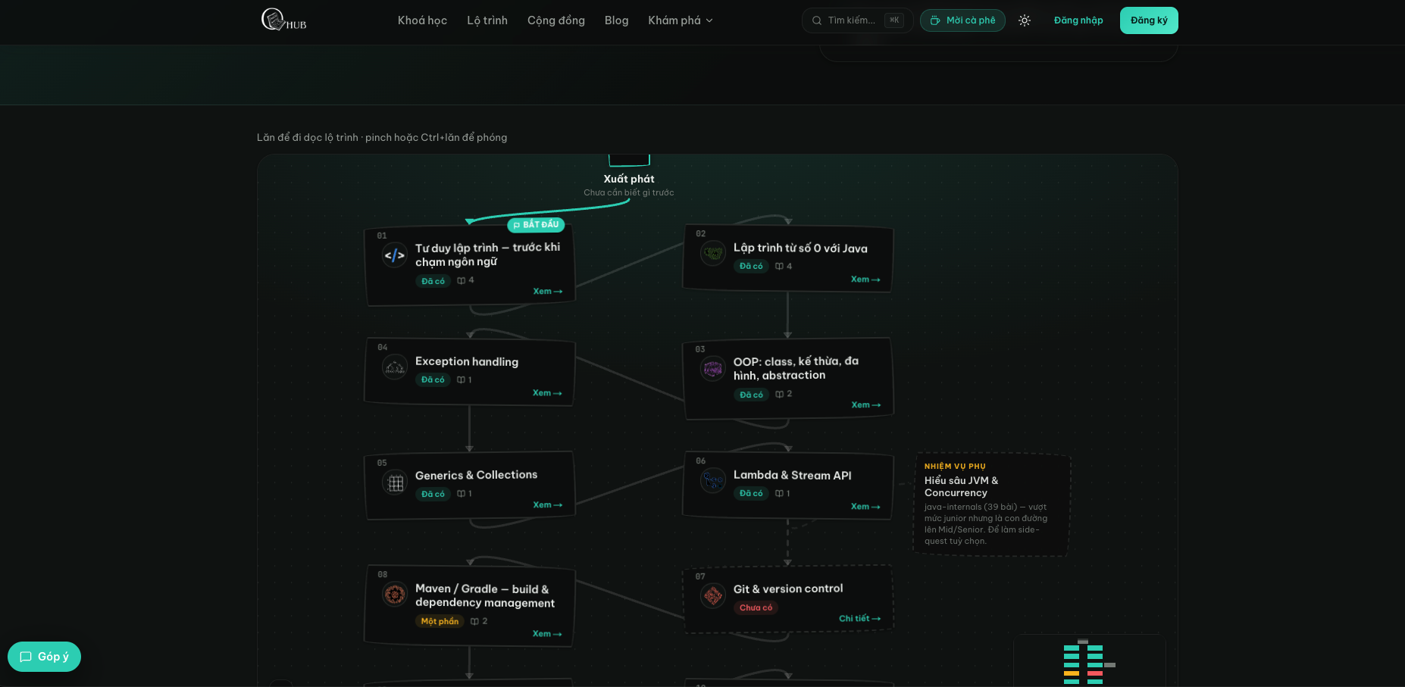The image size is (1405, 687).
Task: Click Xem on Maven / Gradle card
Action: pos(547,633)
